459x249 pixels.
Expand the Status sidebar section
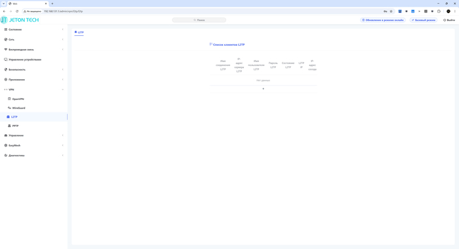tap(33, 29)
